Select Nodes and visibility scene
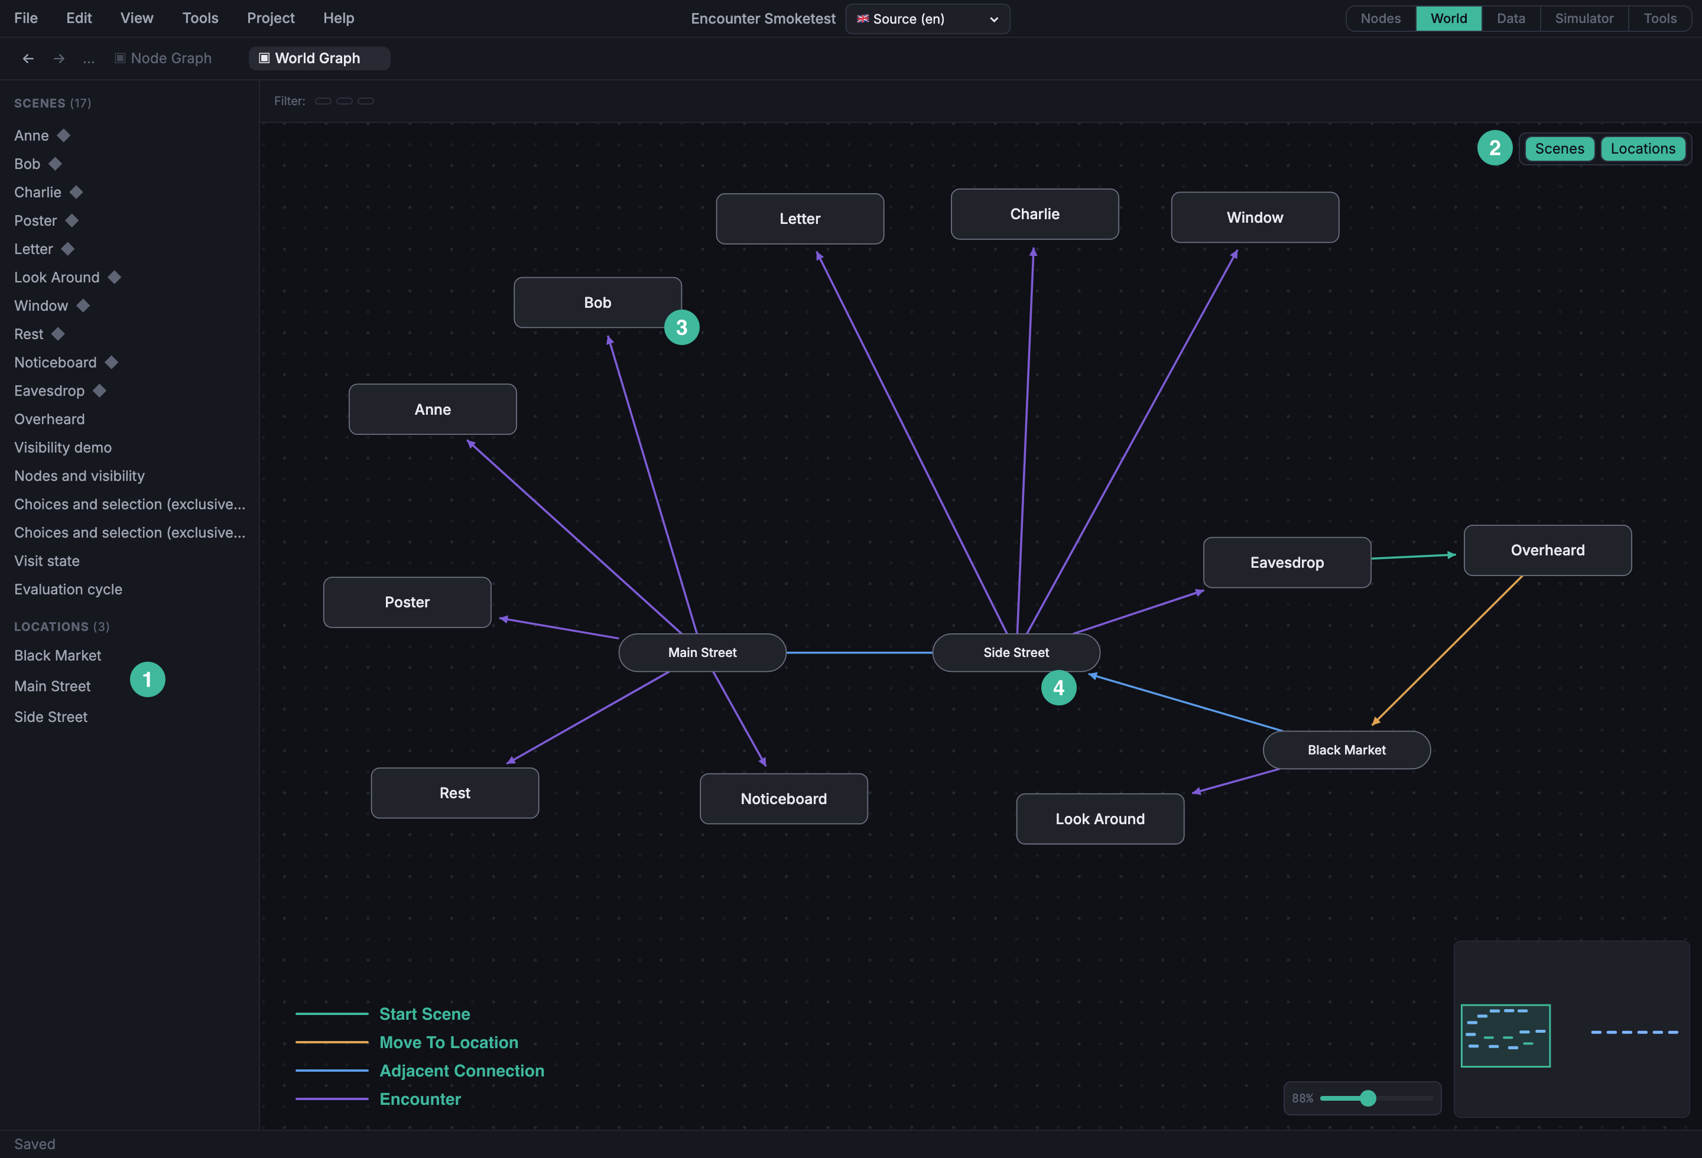Screen dimensions: 1702x1158 coord(79,476)
